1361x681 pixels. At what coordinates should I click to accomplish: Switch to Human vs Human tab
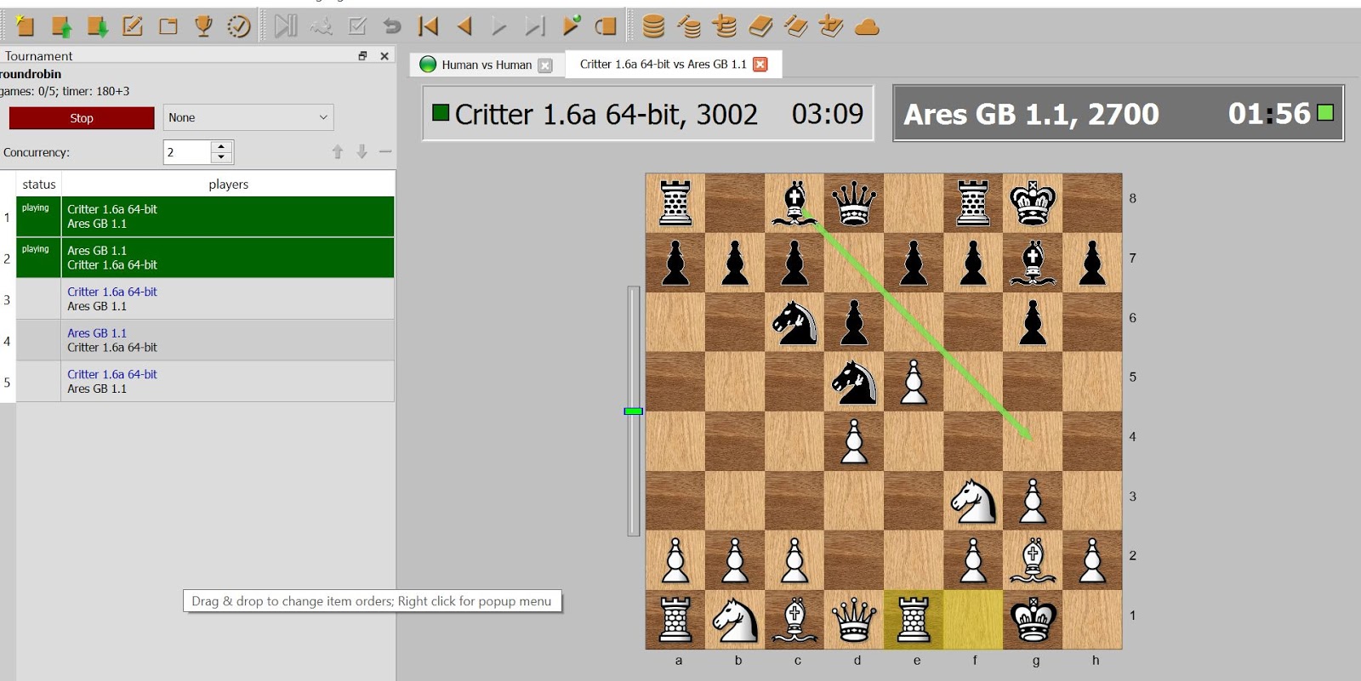tap(487, 65)
